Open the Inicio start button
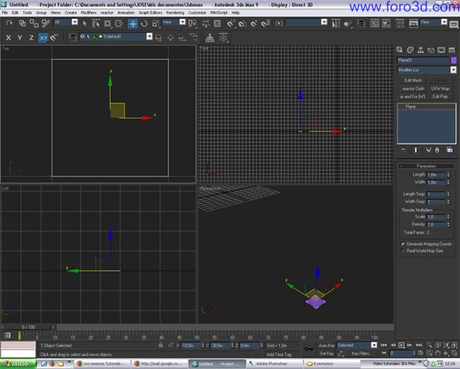The height and width of the screenshot is (369, 460). pos(18,363)
